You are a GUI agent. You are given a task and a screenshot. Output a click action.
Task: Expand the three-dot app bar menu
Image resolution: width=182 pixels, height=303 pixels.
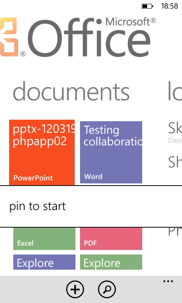pos(168,281)
